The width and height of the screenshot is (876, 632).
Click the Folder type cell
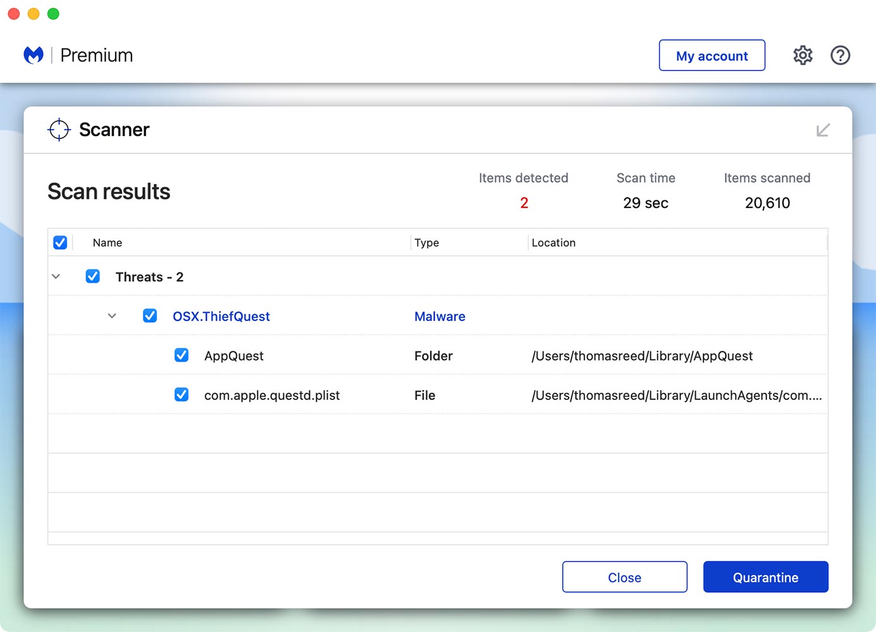click(433, 356)
